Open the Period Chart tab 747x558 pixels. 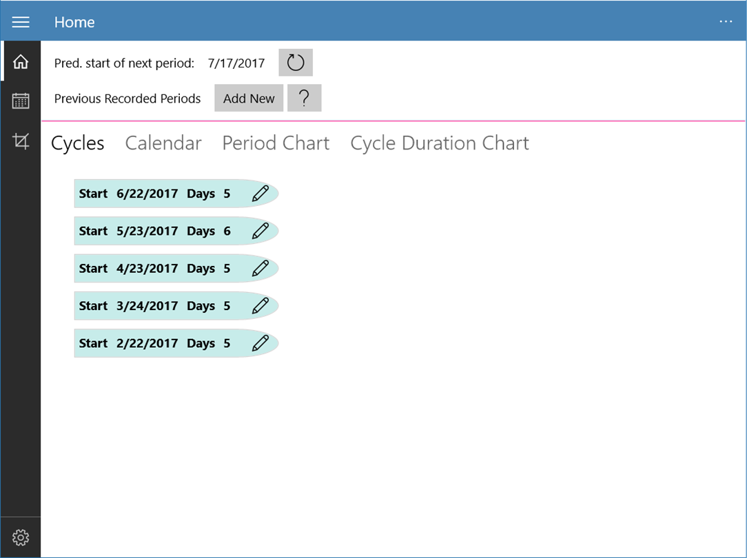[x=276, y=143]
